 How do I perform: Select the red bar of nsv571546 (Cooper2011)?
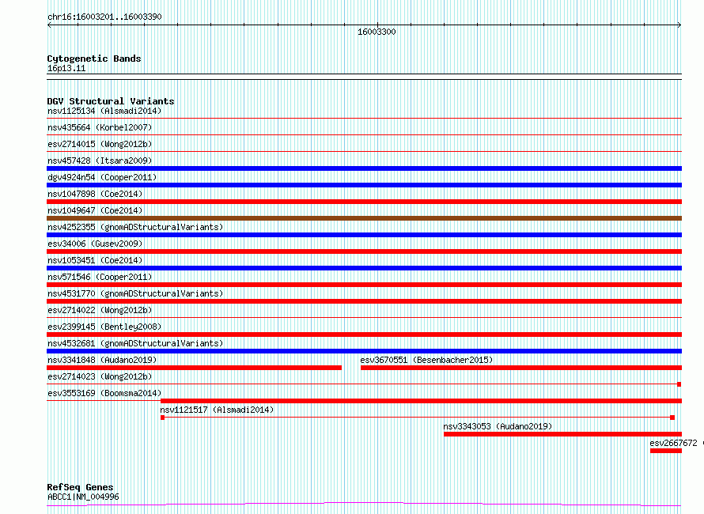[364, 285]
